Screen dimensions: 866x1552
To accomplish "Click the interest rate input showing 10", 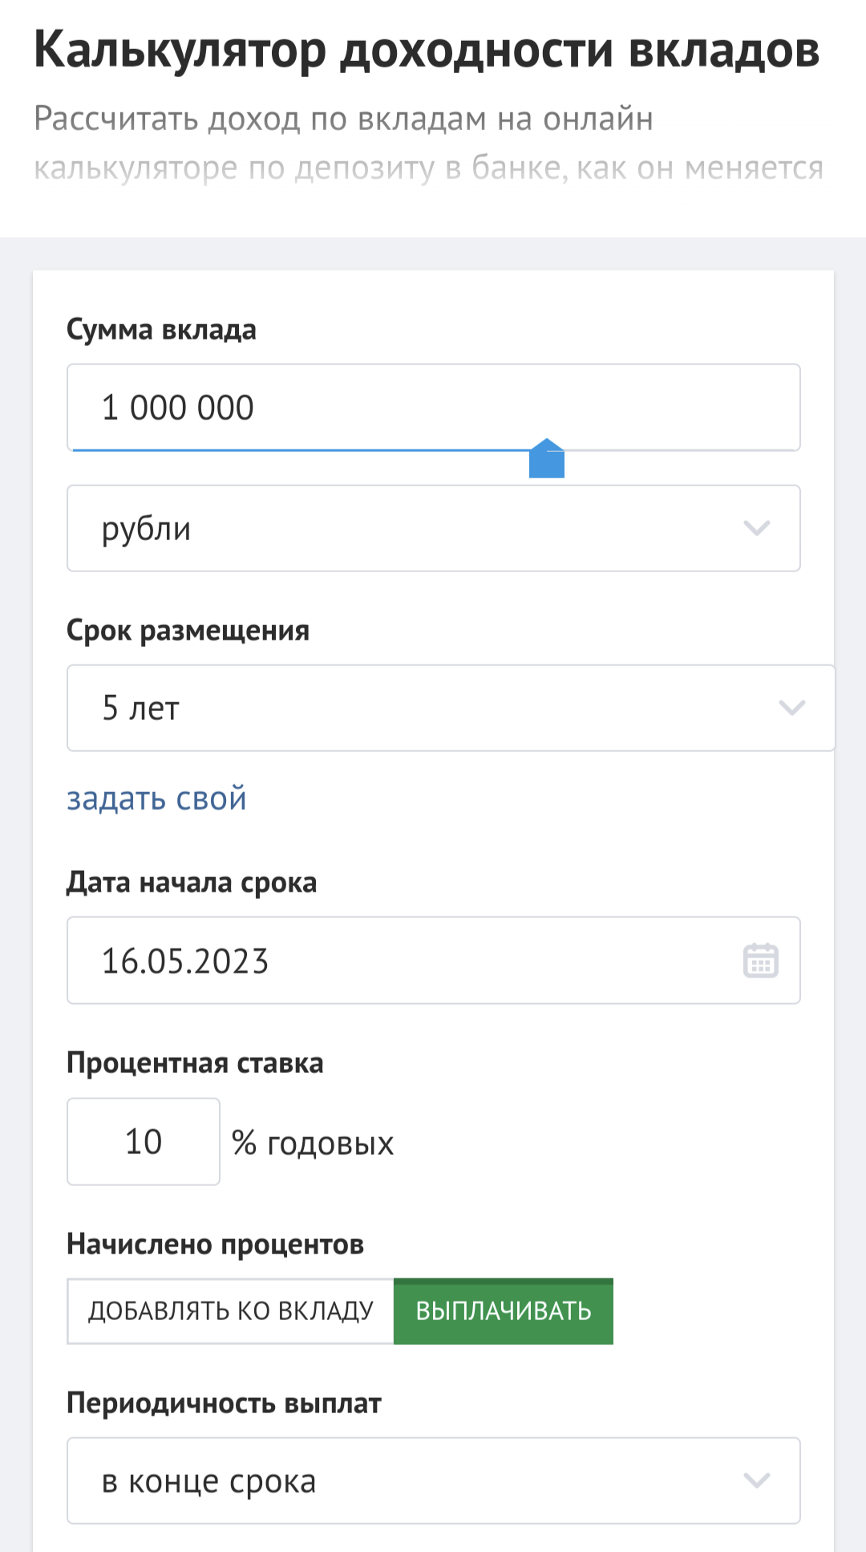I will pyautogui.click(x=144, y=1141).
